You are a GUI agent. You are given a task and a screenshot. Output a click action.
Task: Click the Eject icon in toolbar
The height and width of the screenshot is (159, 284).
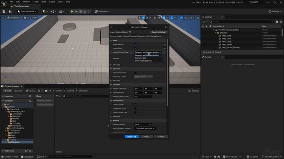pos(85,11)
